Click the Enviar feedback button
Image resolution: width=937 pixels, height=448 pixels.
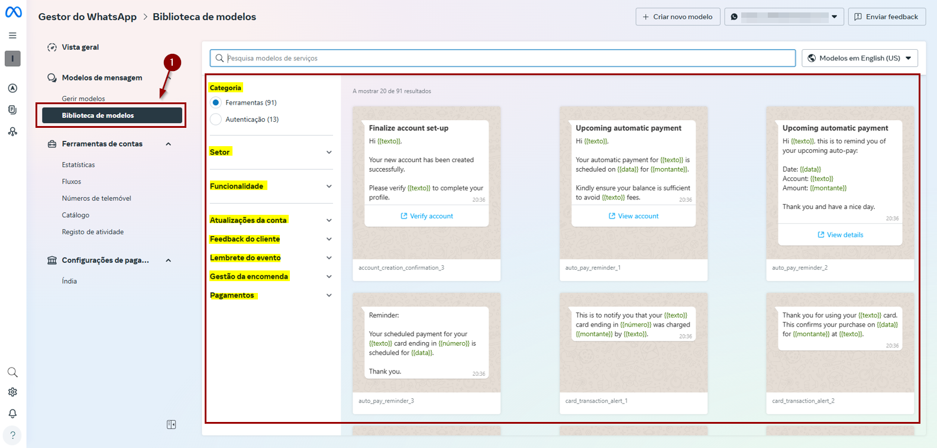(886, 17)
